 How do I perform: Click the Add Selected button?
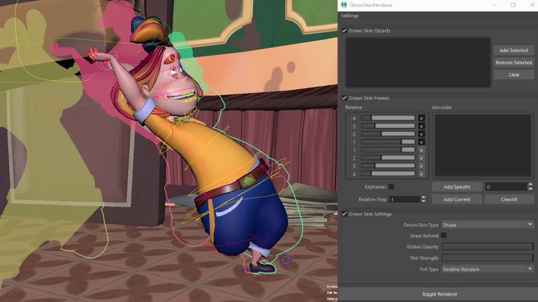[x=513, y=50]
